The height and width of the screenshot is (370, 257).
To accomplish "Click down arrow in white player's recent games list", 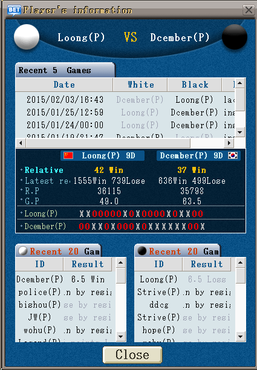I will tap(121, 336).
